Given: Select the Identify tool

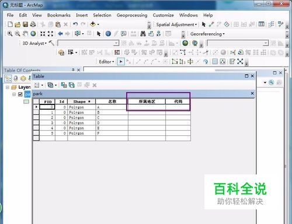Looking at the screenshot, I should (x=108, y=34).
